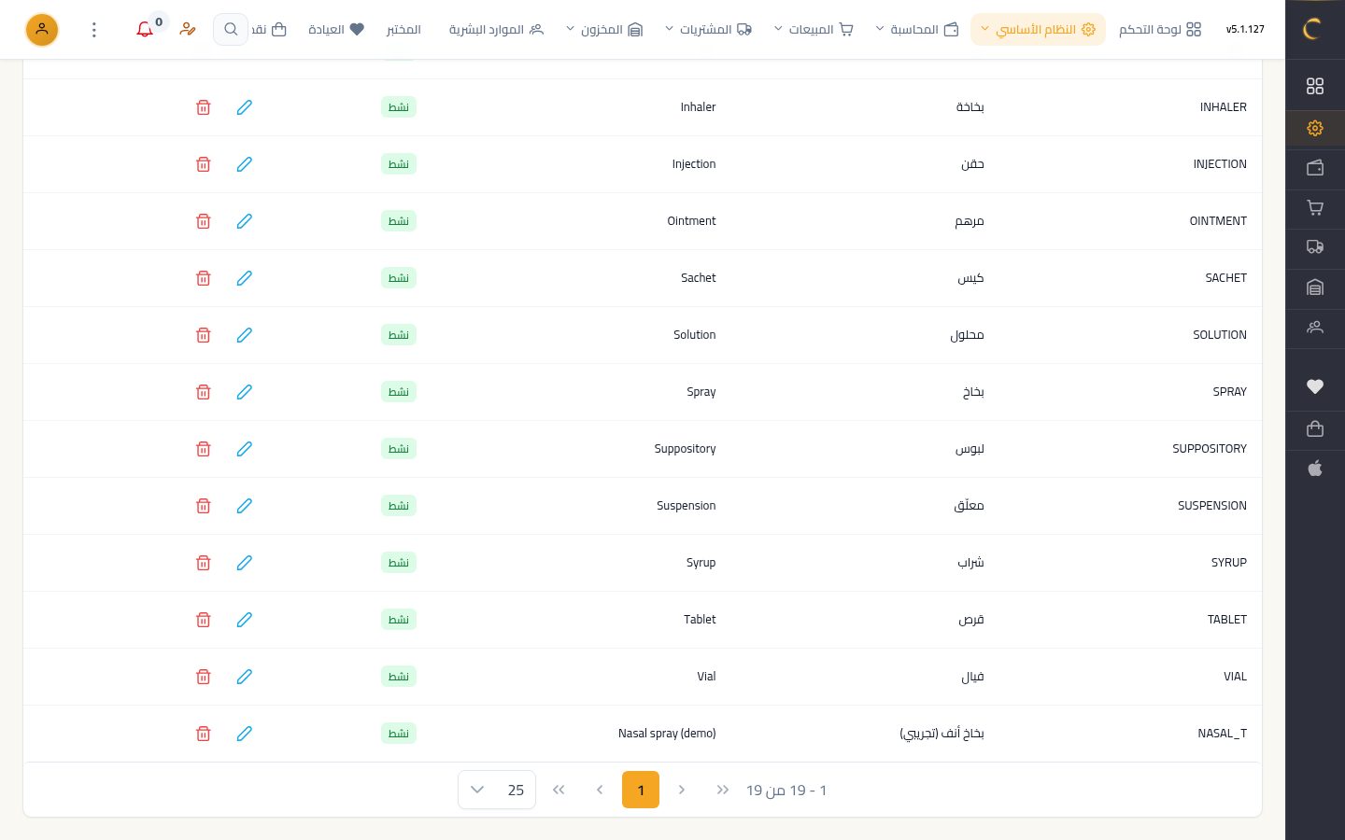Open the page size dropdown showing 25
Viewport: 1345px width, 840px height.
click(x=497, y=790)
